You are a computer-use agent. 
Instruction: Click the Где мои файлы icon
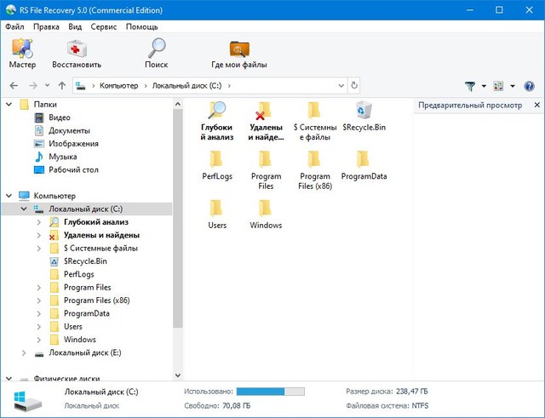[239, 53]
